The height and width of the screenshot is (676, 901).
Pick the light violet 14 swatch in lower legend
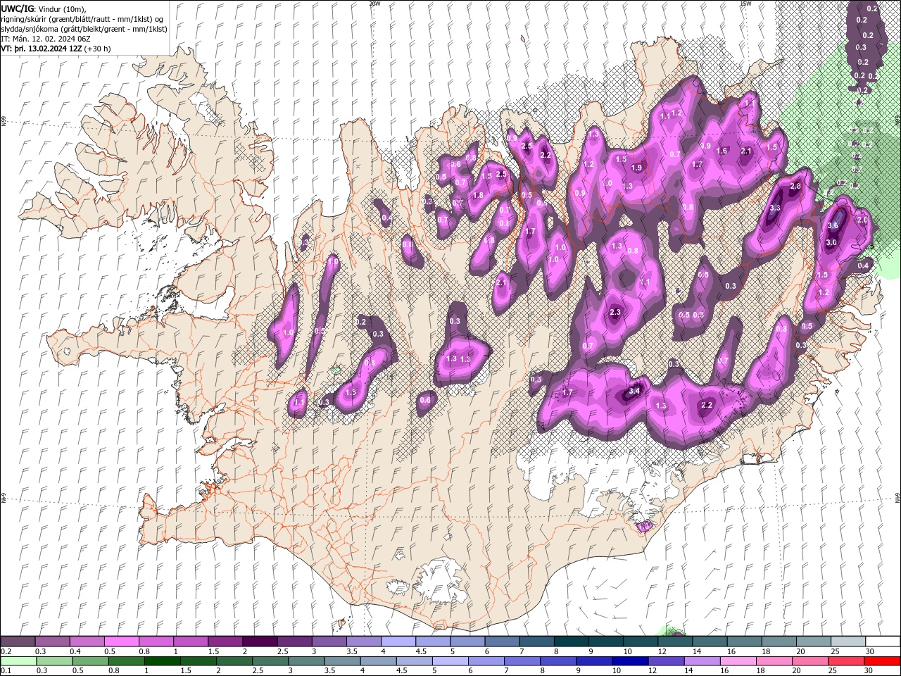click(702, 661)
